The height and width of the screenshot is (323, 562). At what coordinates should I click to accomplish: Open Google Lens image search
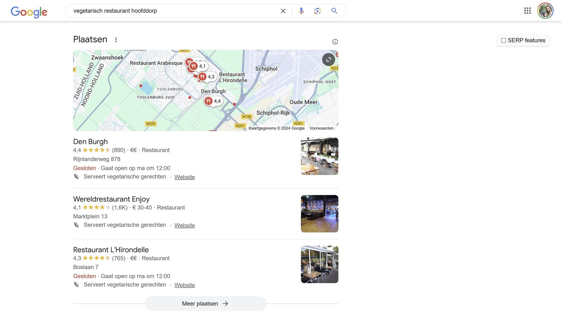317,11
